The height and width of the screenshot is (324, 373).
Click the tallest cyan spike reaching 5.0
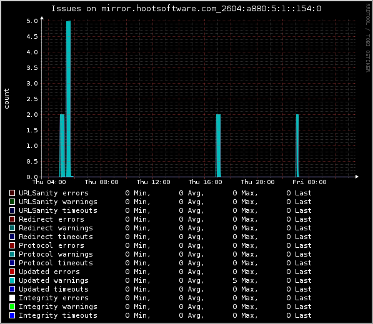click(68, 99)
